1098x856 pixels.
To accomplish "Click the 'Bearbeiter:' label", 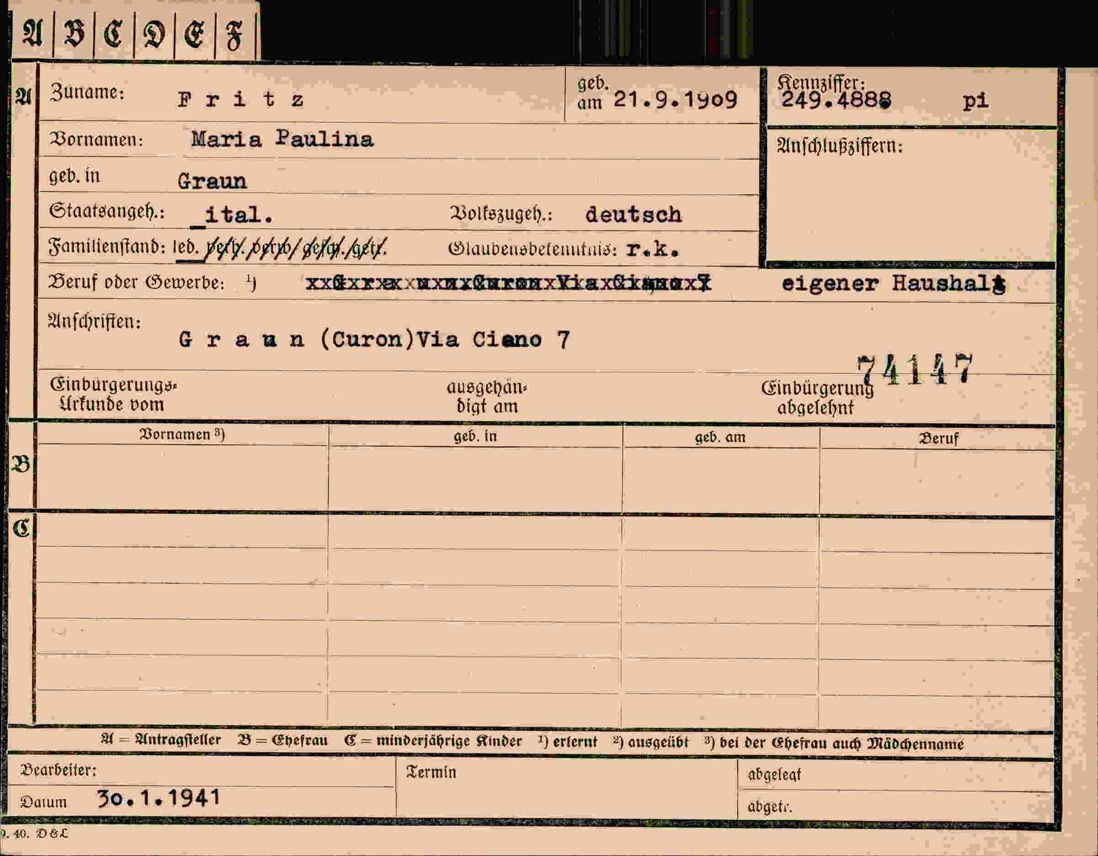I will [59, 771].
